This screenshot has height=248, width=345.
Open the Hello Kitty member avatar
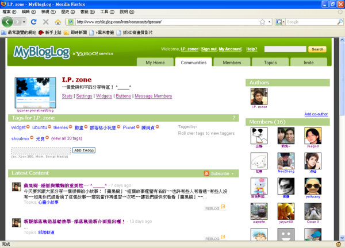[259, 186]
